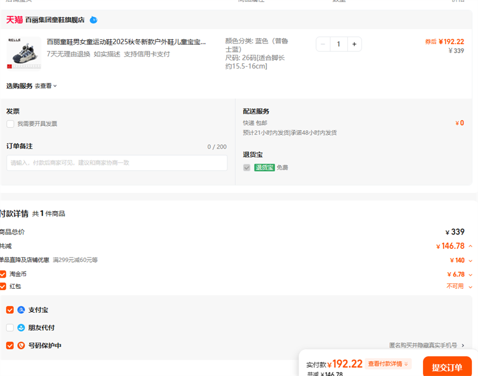
Task: Uncheck the 淘金币 coins checkbox
Action: click(x=3, y=274)
